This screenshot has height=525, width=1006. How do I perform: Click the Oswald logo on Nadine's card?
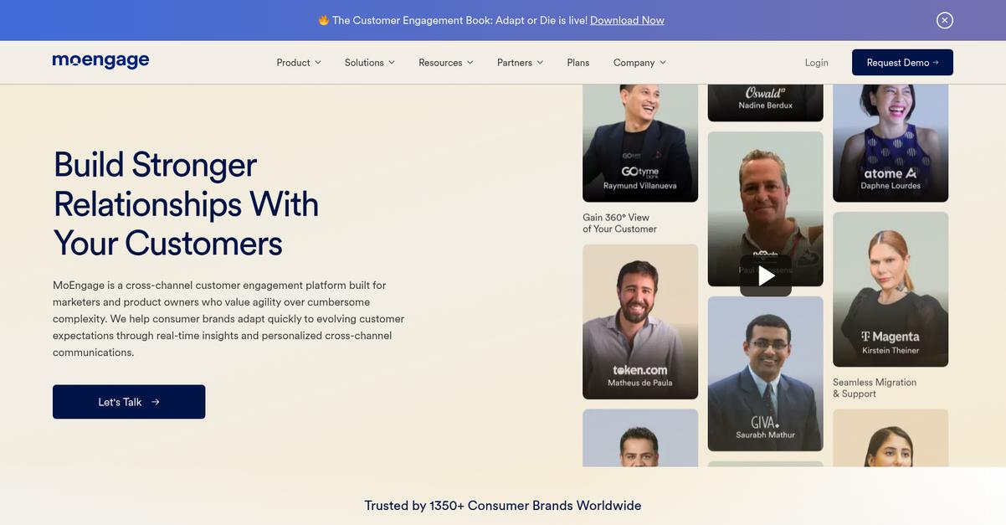tap(765, 92)
